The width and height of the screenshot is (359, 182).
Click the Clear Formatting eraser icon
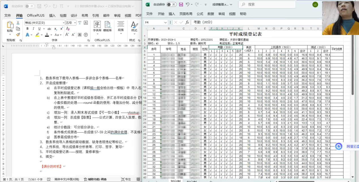coord(68,29)
